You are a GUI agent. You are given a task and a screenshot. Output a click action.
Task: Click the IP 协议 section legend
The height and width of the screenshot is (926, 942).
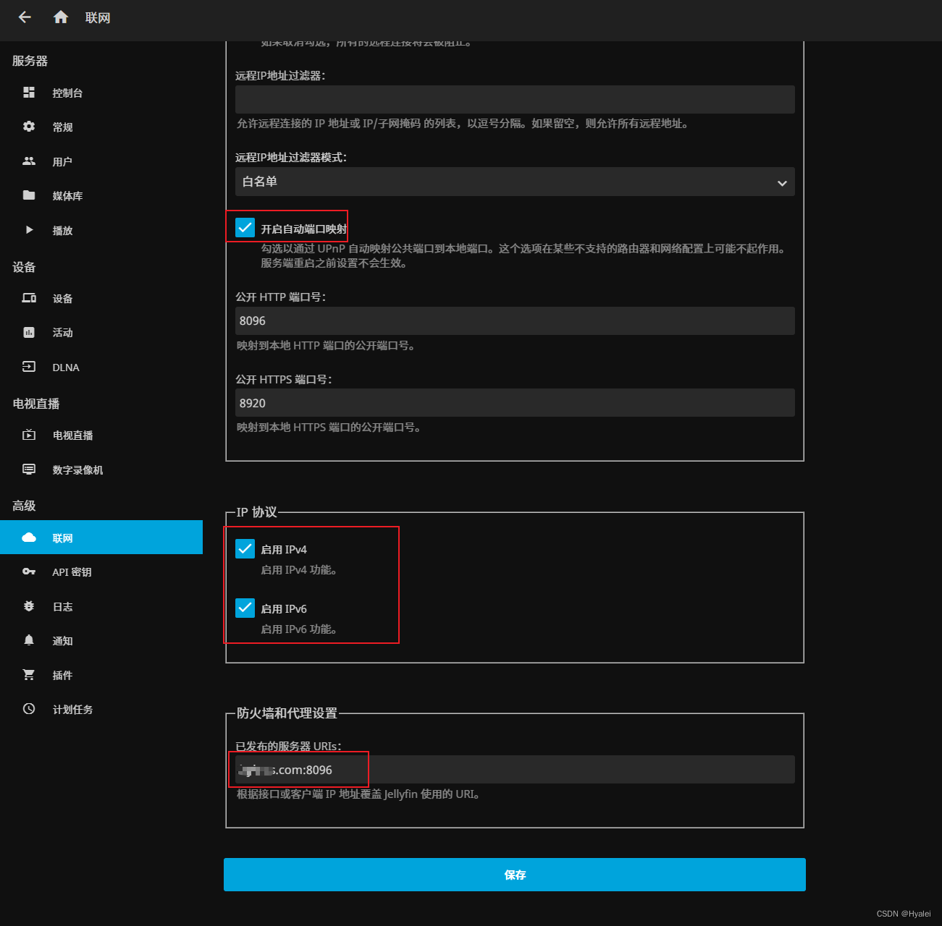click(257, 512)
